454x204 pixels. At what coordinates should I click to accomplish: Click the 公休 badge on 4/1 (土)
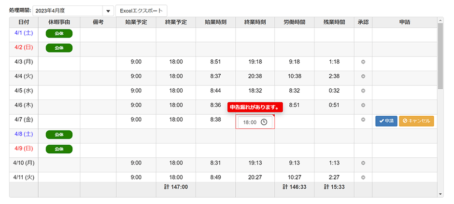click(59, 33)
